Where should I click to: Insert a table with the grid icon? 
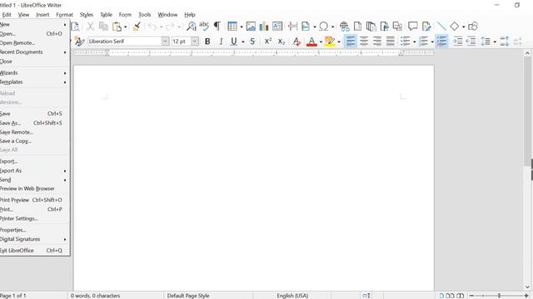[232, 27]
